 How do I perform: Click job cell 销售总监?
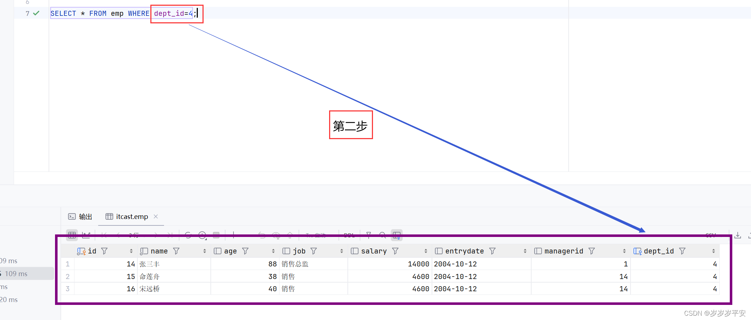point(313,264)
